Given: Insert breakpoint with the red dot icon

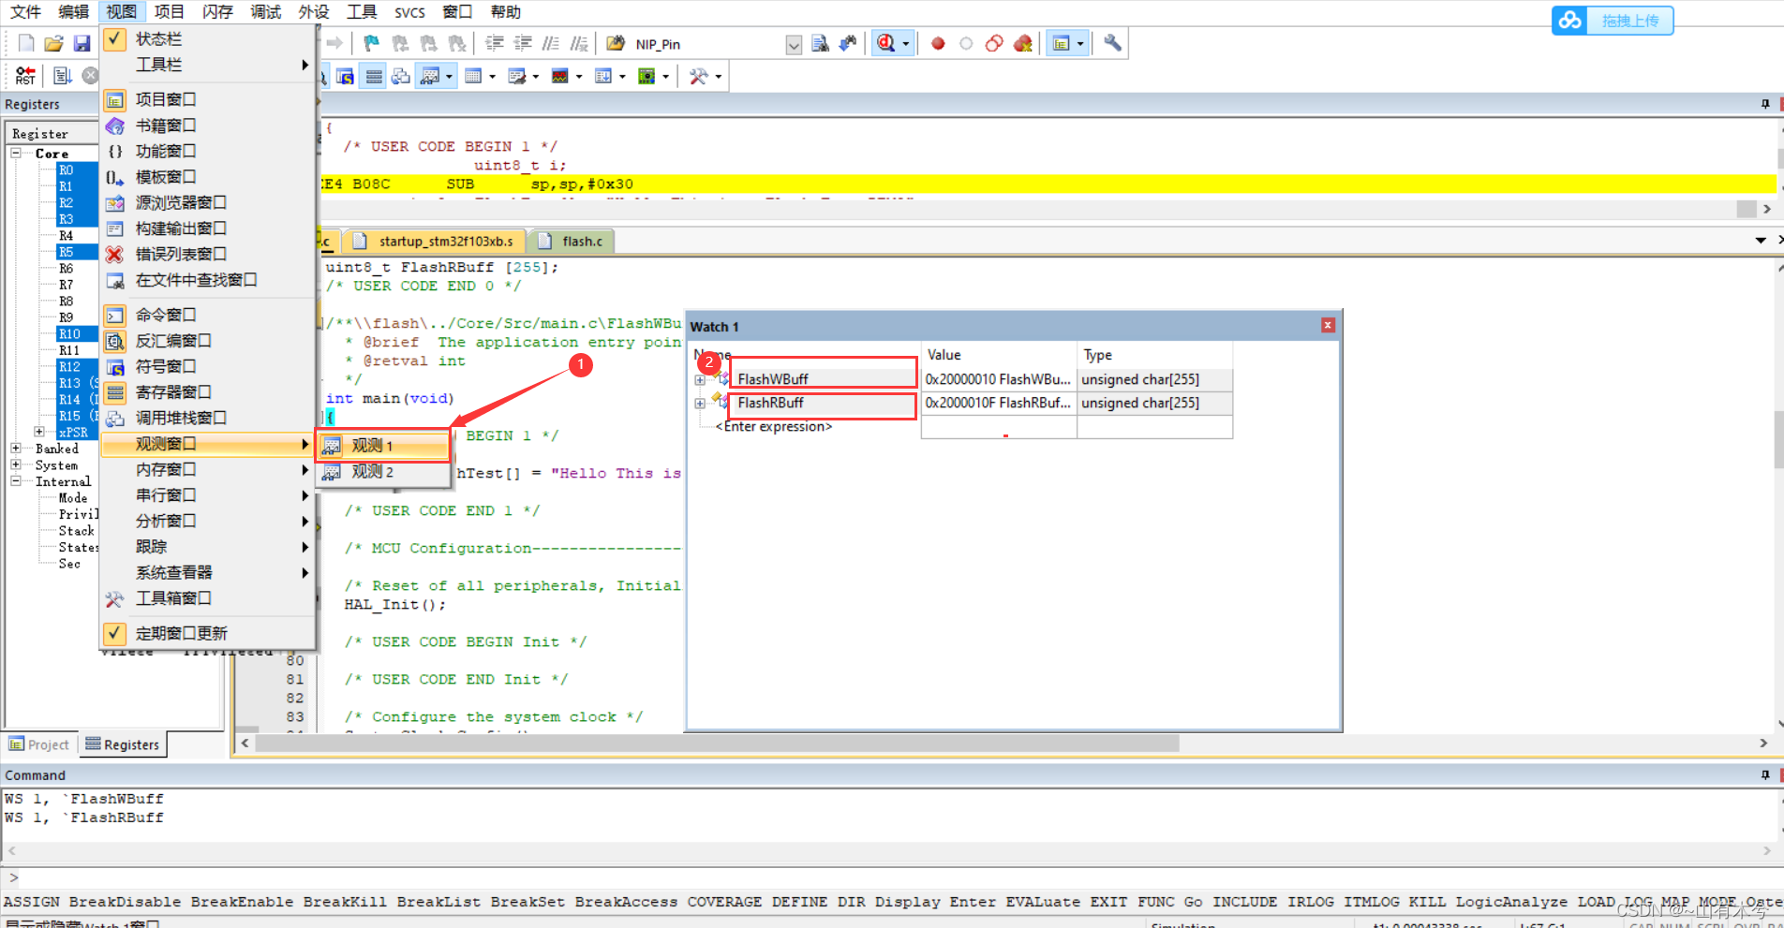Looking at the screenshot, I should [x=938, y=43].
